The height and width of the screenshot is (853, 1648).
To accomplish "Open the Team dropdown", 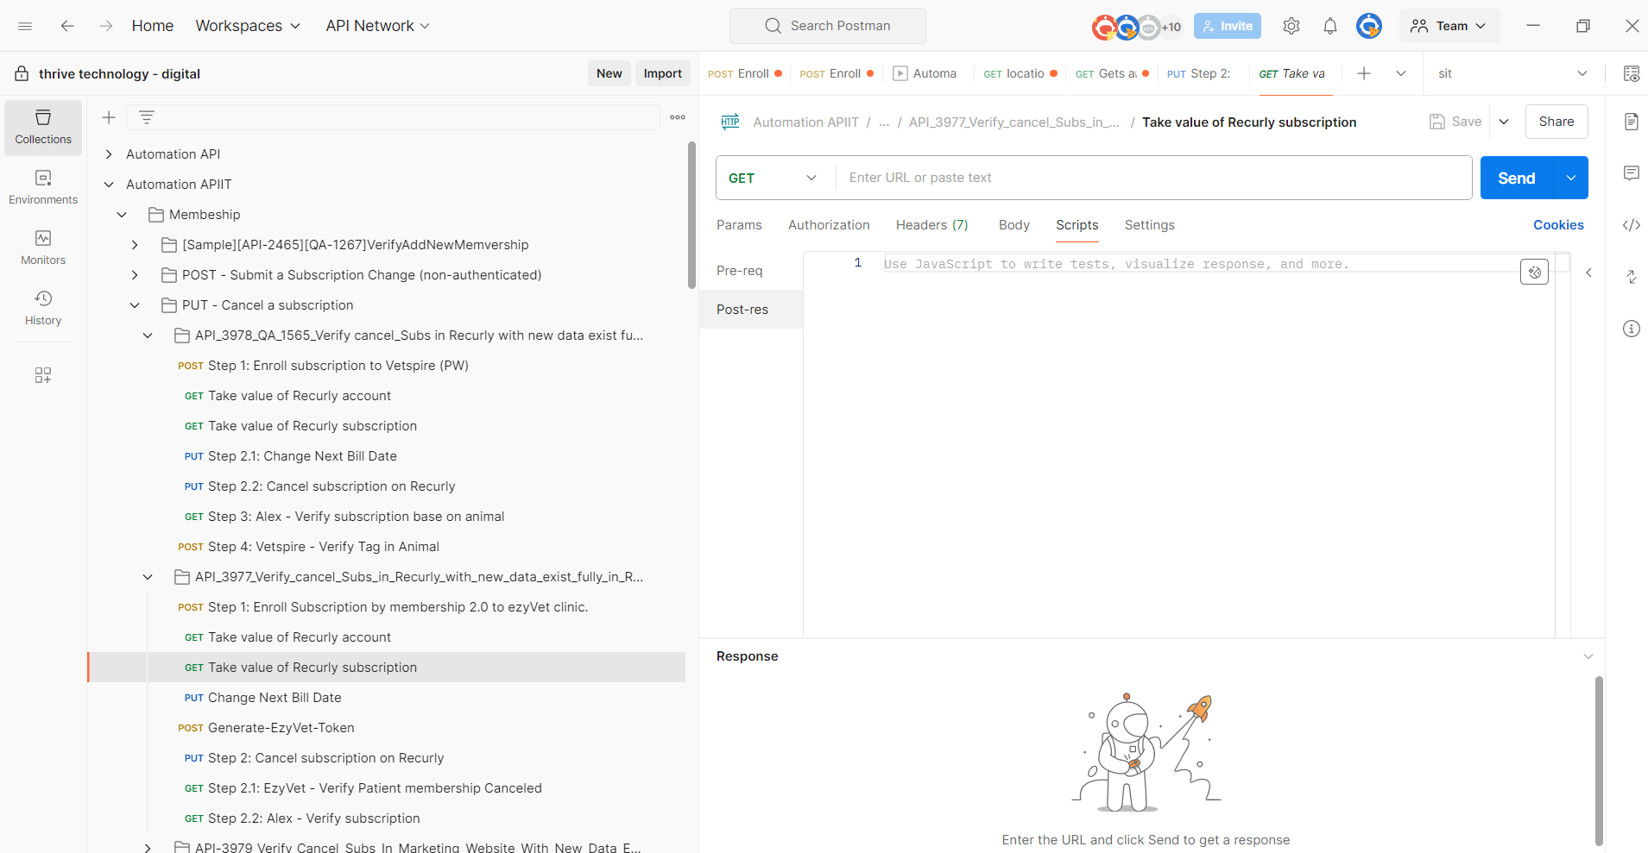I will coord(1449,26).
